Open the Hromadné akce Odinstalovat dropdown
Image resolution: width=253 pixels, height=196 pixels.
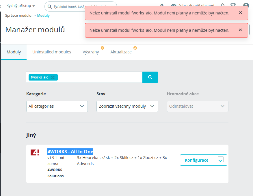coord(198,106)
